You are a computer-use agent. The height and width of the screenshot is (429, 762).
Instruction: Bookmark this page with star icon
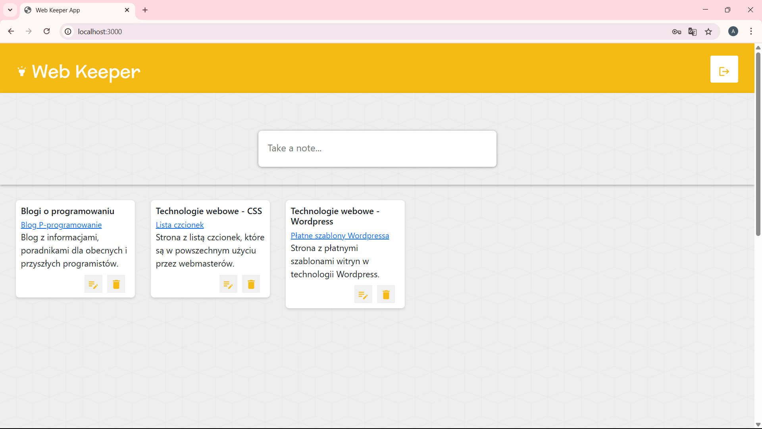point(708,32)
